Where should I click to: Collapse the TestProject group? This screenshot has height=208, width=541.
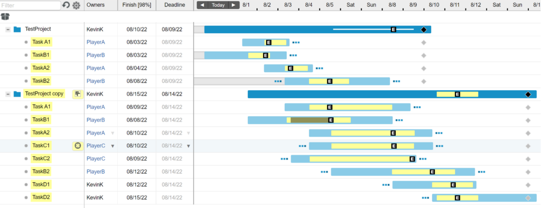[x=7, y=30]
